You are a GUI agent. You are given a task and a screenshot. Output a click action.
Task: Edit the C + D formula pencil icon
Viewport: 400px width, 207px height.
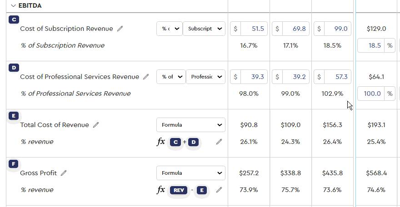coord(219,142)
